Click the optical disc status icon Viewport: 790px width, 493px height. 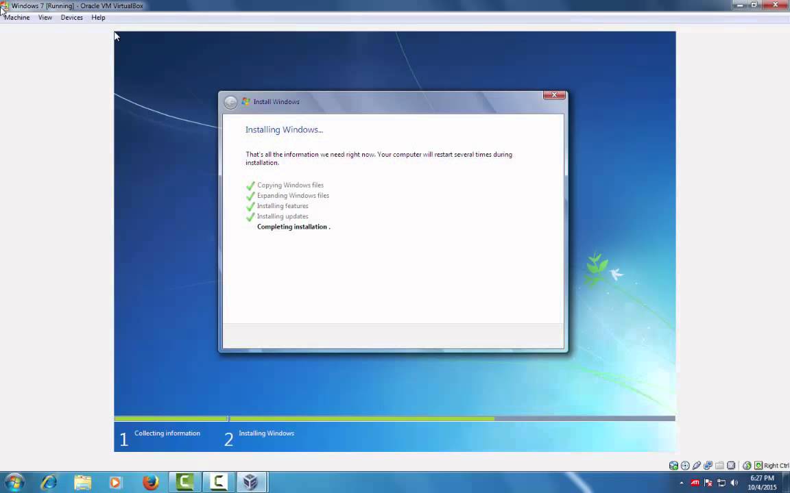(x=685, y=466)
